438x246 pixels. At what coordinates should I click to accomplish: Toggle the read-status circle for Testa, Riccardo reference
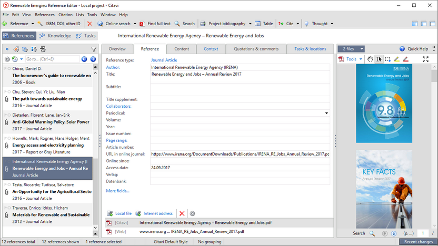(x=9, y=184)
